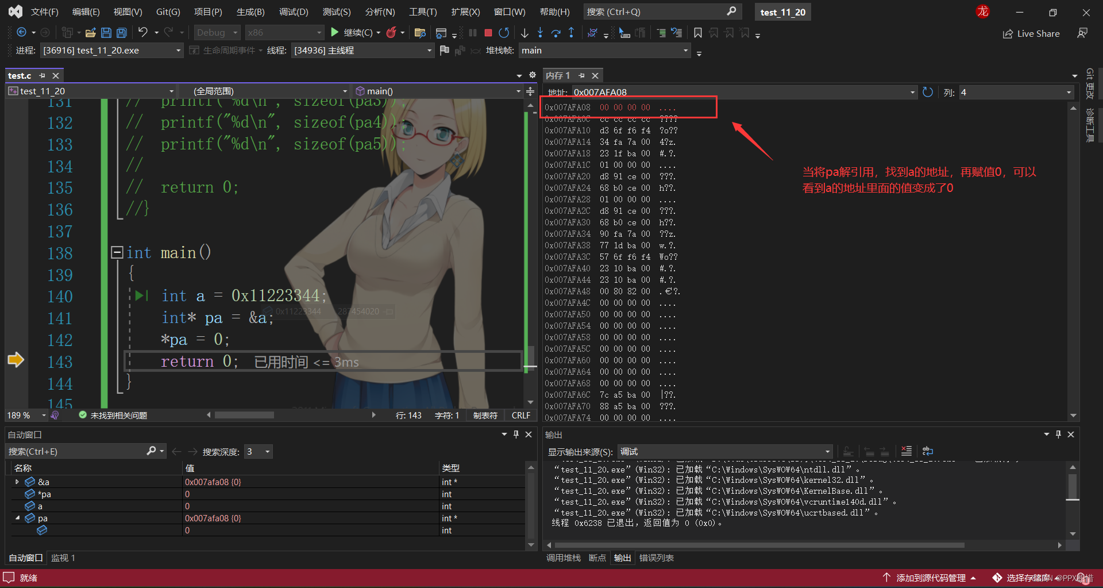Toggle auto-hide pin on 自动窗口 panel
This screenshot has width=1103, height=588.
pos(516,435)
